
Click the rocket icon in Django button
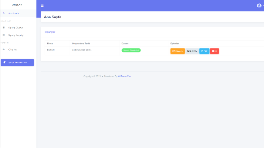4,62
